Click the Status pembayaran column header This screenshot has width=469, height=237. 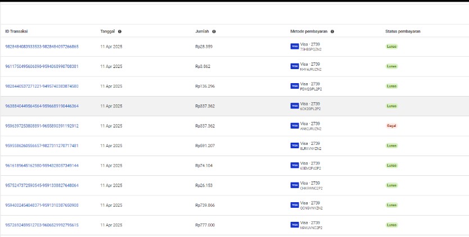403,31
